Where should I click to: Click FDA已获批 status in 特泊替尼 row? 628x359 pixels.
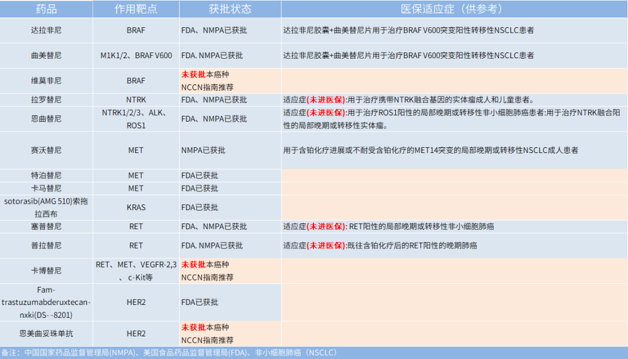[x=199, y=176]
